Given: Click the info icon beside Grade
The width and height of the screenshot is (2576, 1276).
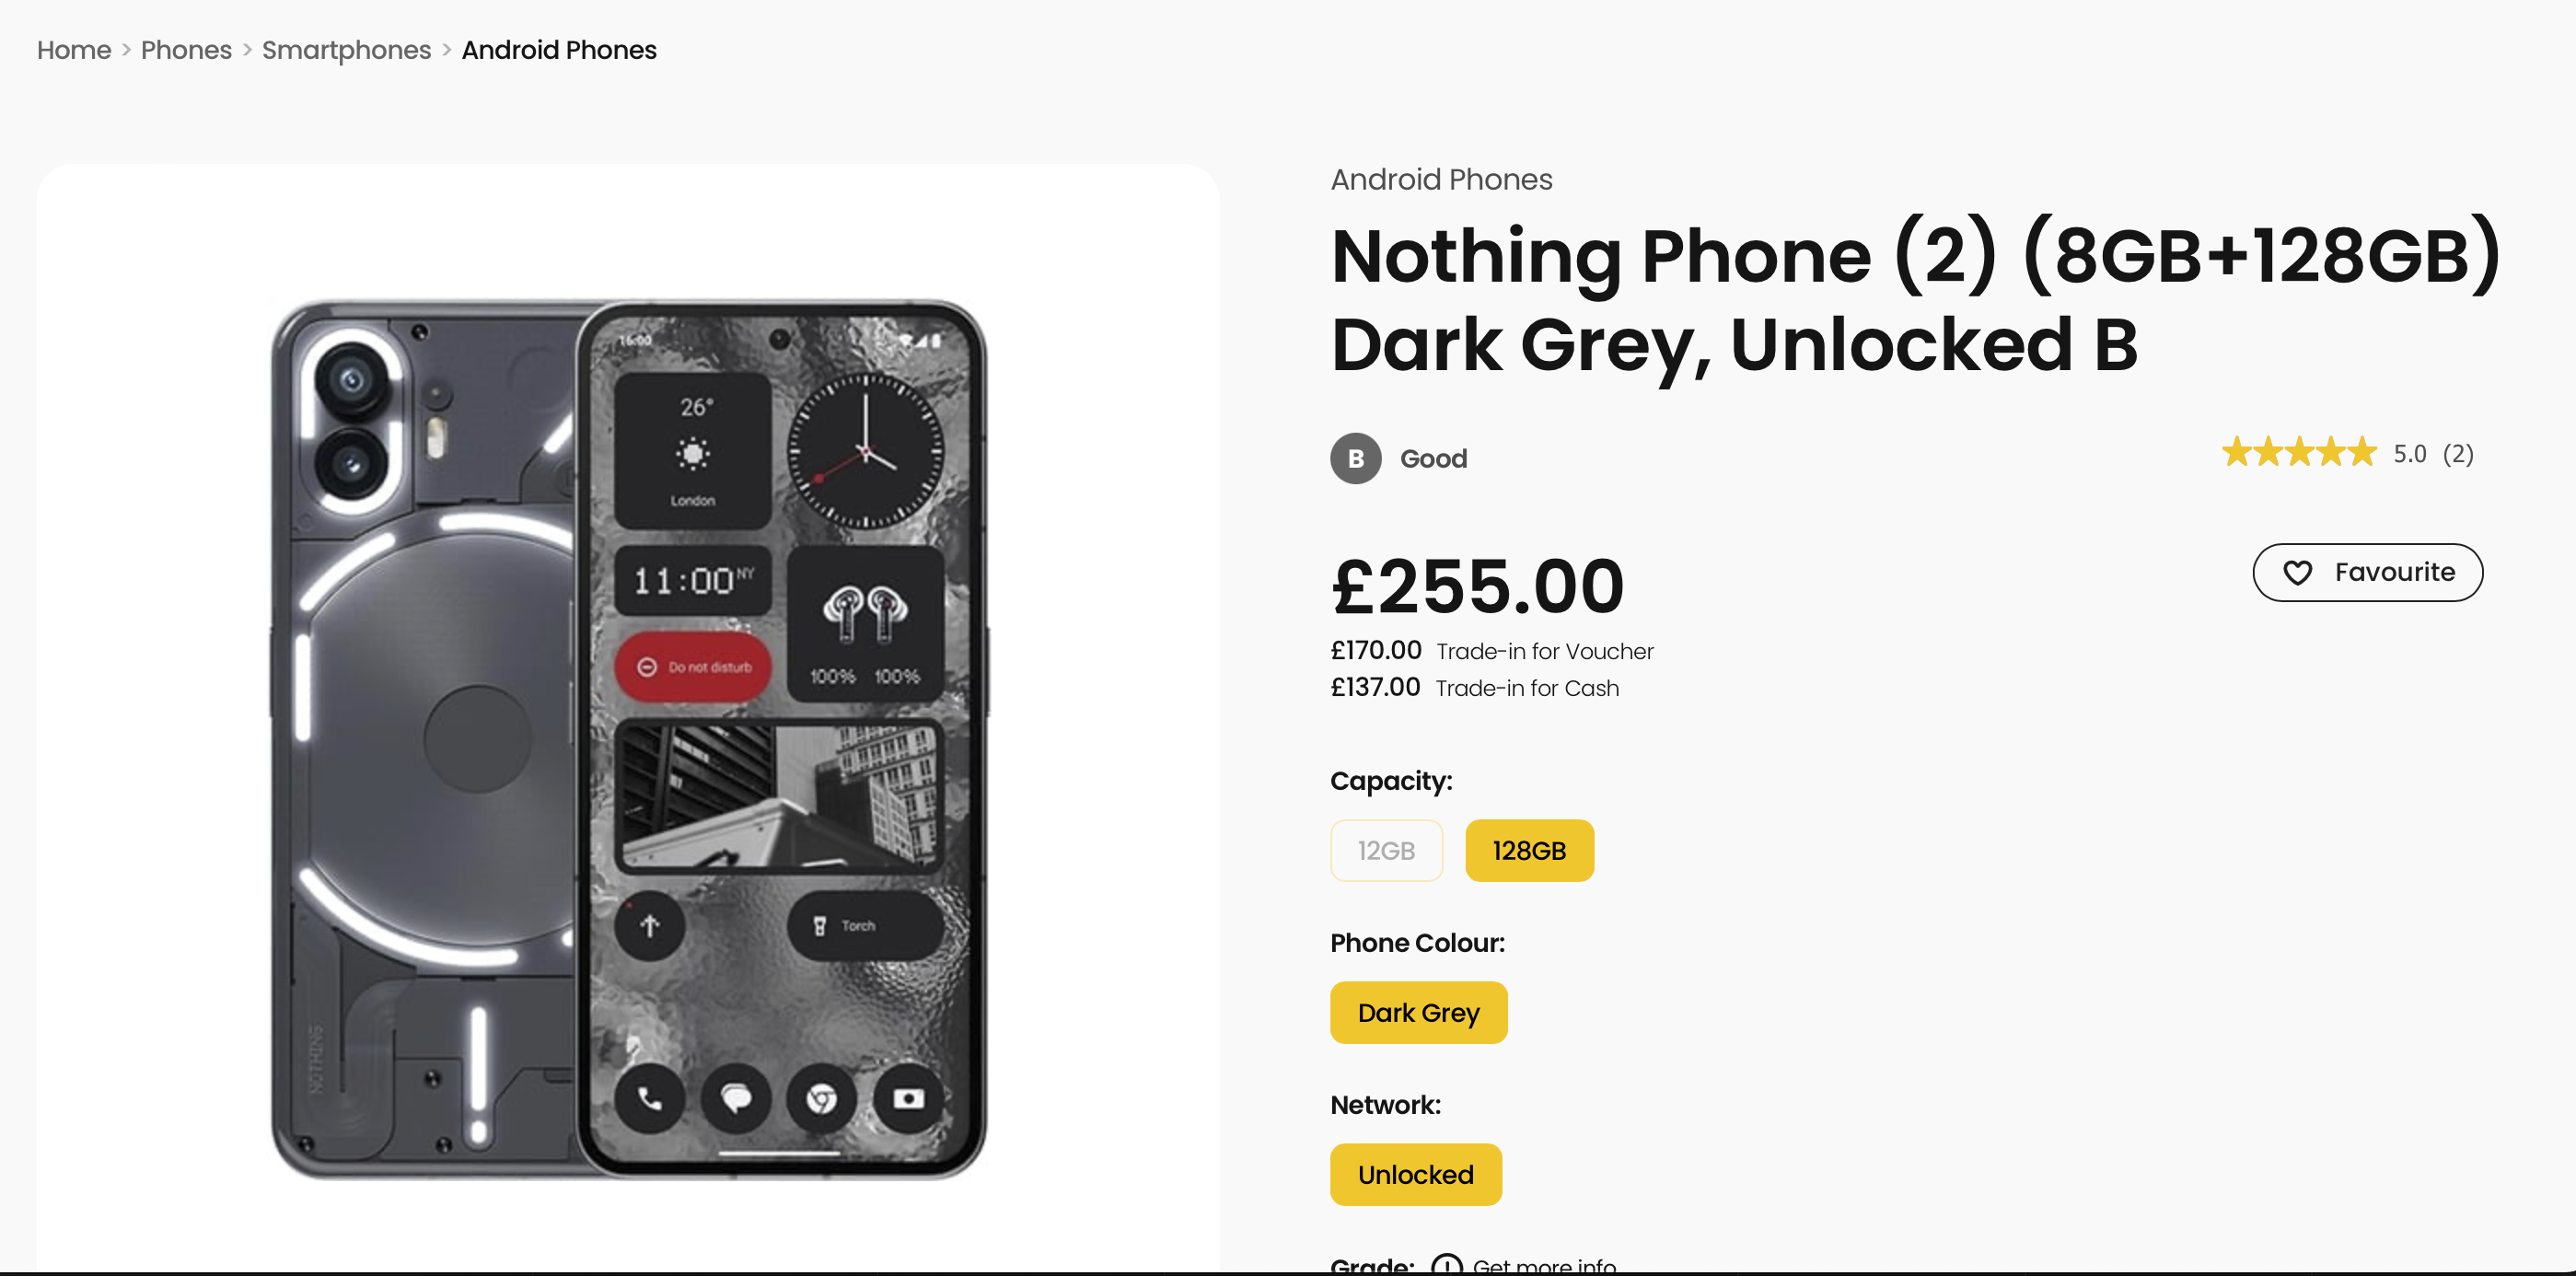Looking at the screenshot, I should [x=1446, y=1265].
